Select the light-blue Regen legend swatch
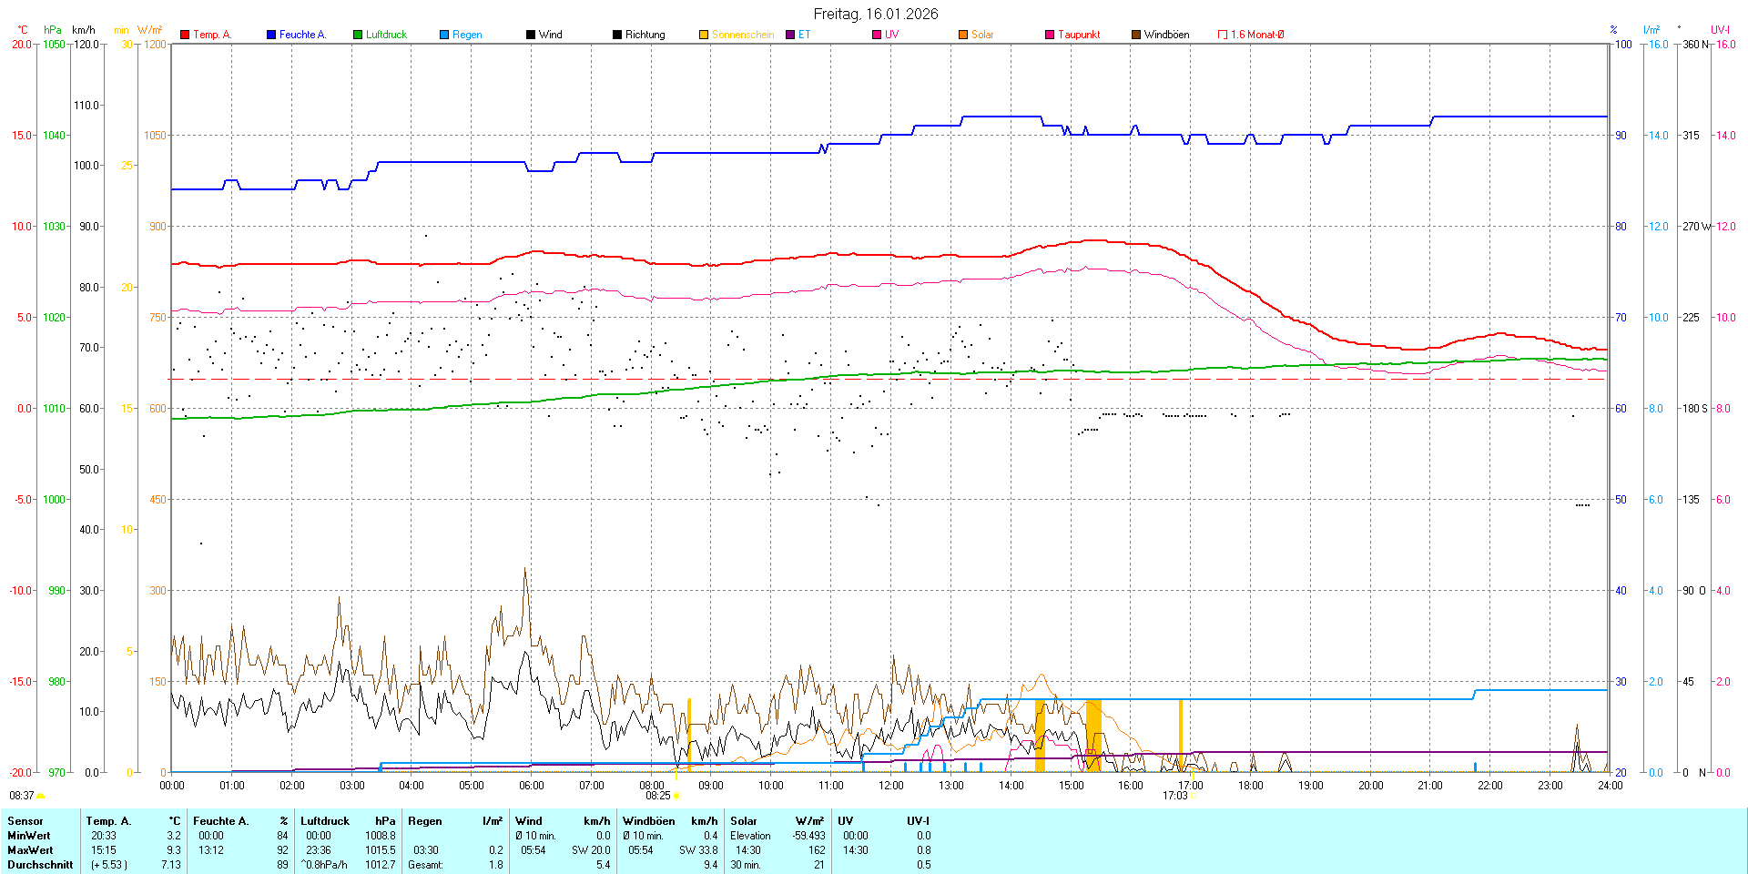Screen dimensions: 1748x874 444,35
